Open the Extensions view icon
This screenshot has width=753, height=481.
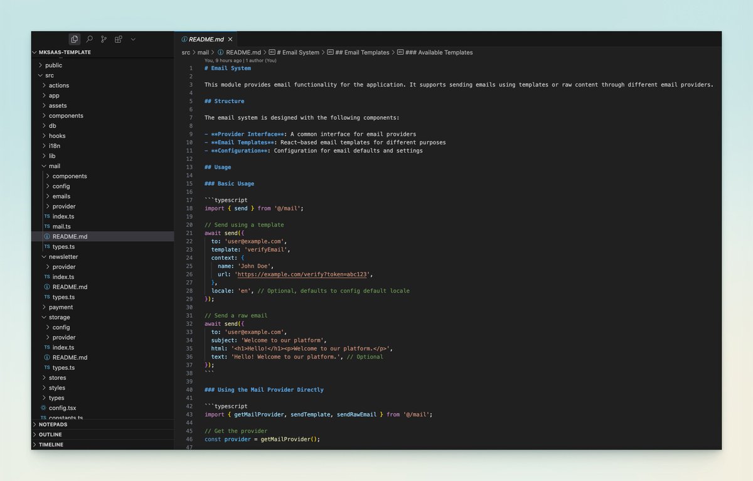118,39
